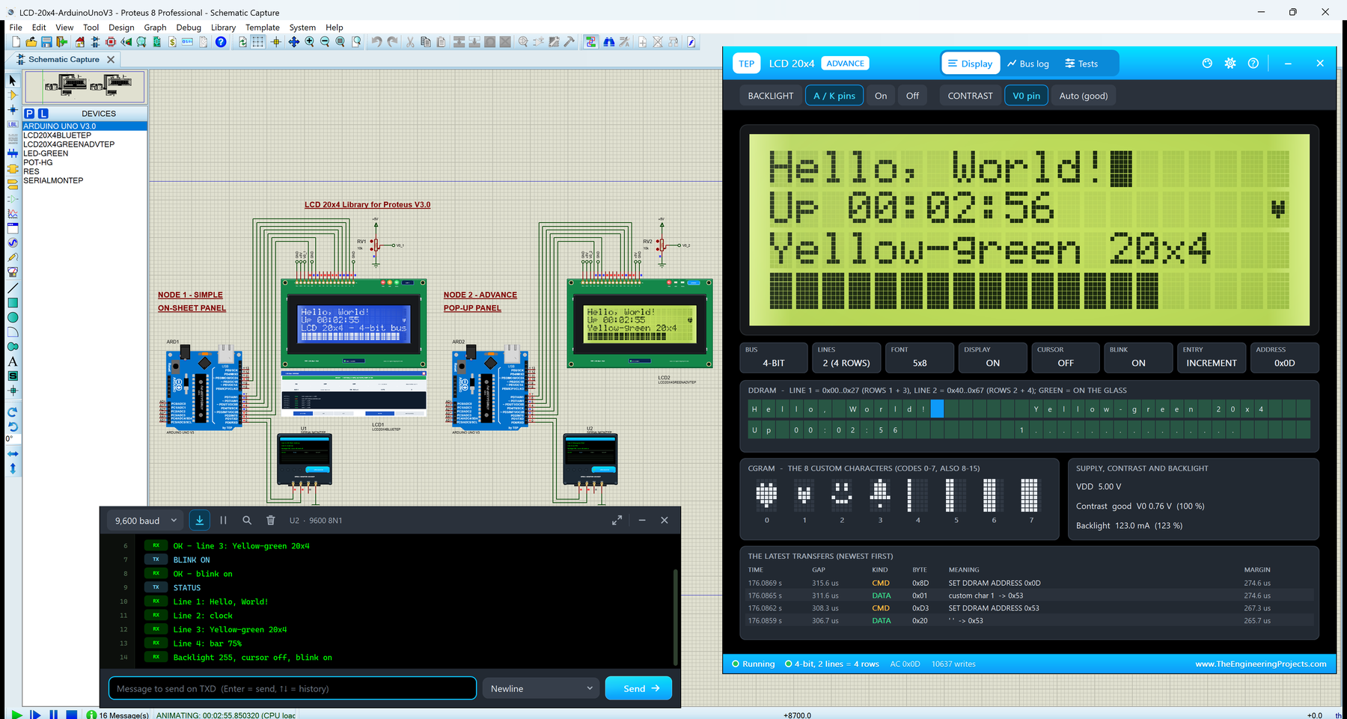Visit www.TheEngineeringProjects.com link

click(1260, 664)
